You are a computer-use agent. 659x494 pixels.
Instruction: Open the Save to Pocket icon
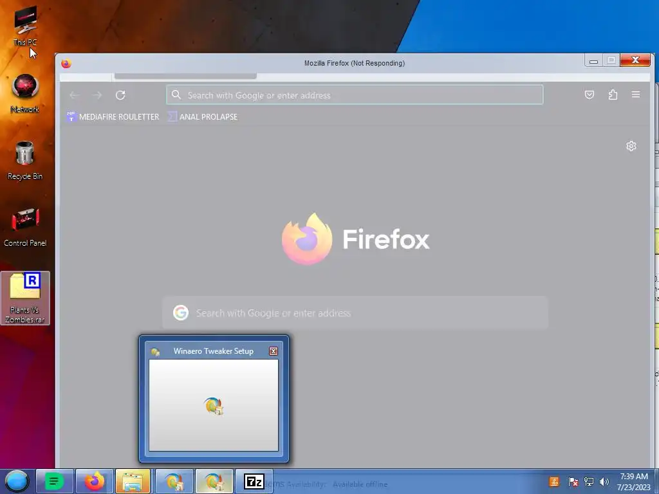[589, 95]
